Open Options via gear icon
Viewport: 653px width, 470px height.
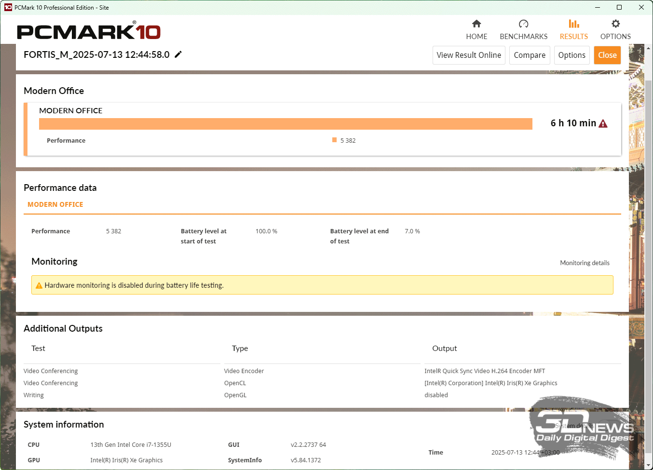(615, 24)
